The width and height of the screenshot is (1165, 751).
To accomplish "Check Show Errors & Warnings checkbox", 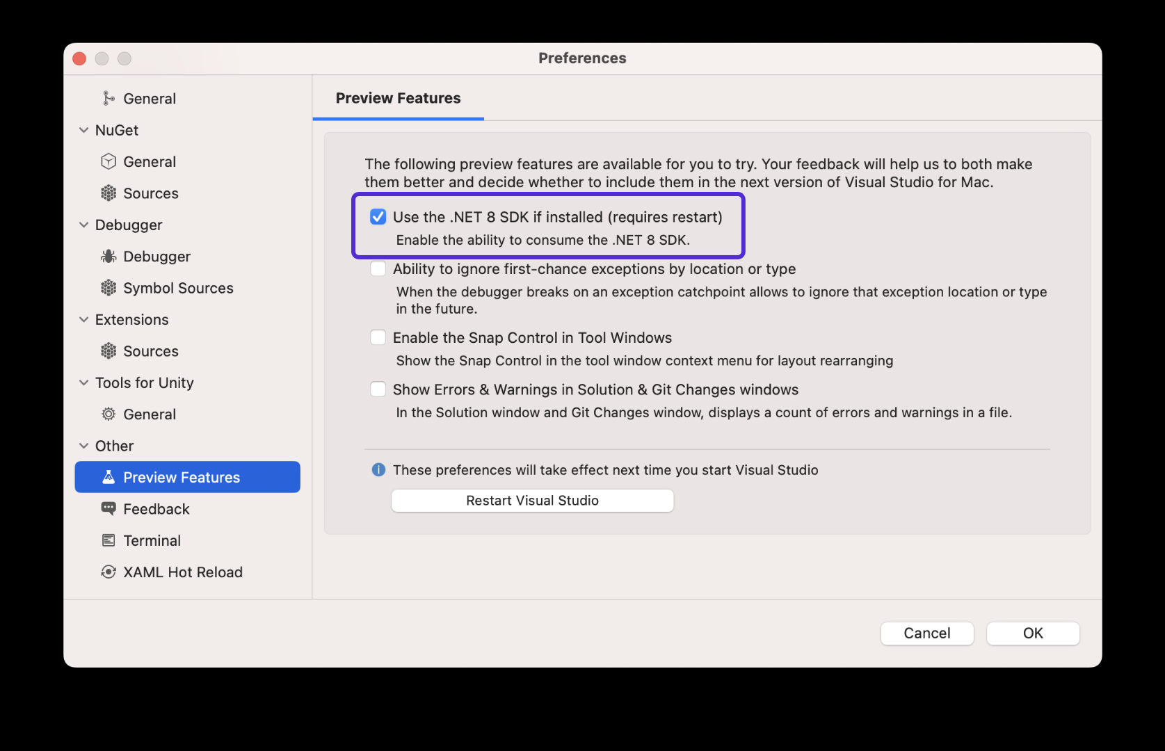I will 378,389.
